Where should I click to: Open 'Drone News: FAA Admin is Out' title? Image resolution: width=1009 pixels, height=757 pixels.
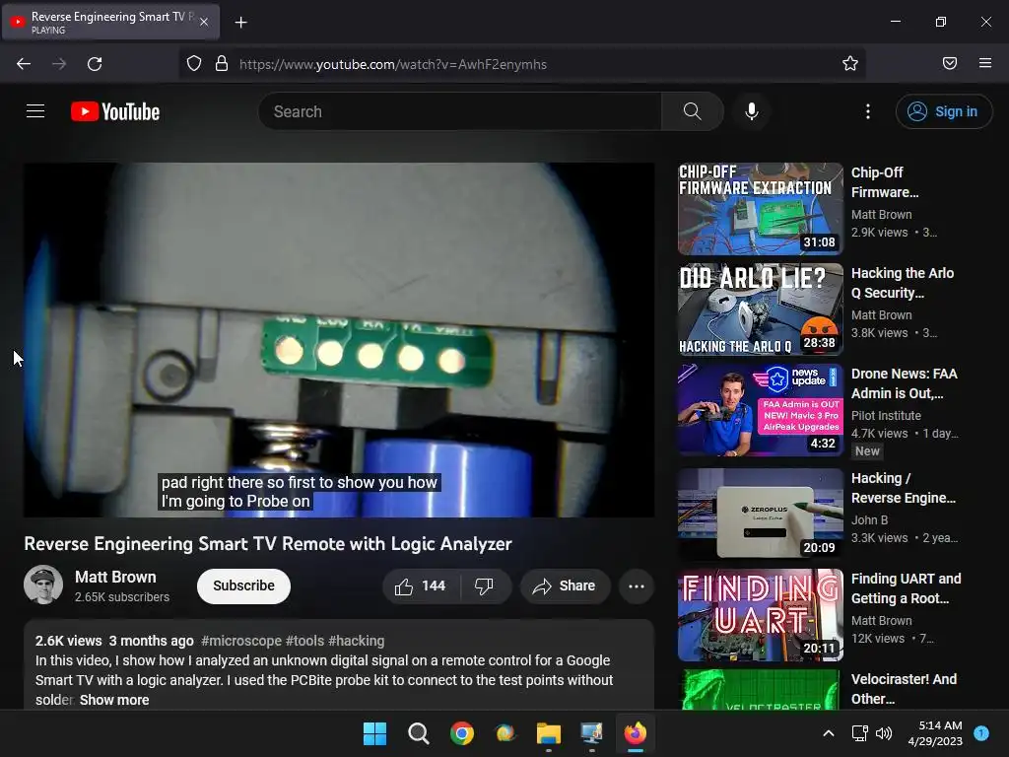905,383
